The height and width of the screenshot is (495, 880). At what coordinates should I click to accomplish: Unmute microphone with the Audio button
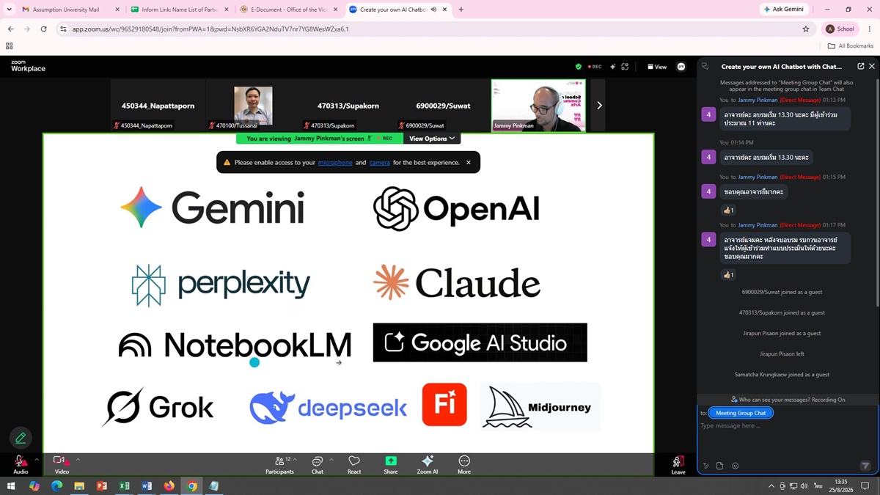(21, 463)
